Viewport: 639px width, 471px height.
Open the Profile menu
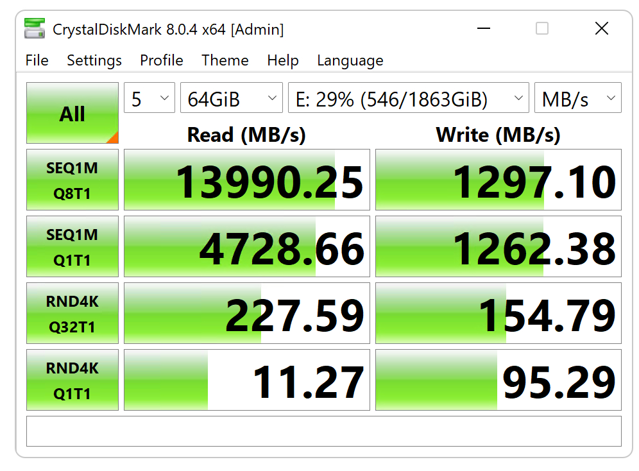tap(161, 60)
